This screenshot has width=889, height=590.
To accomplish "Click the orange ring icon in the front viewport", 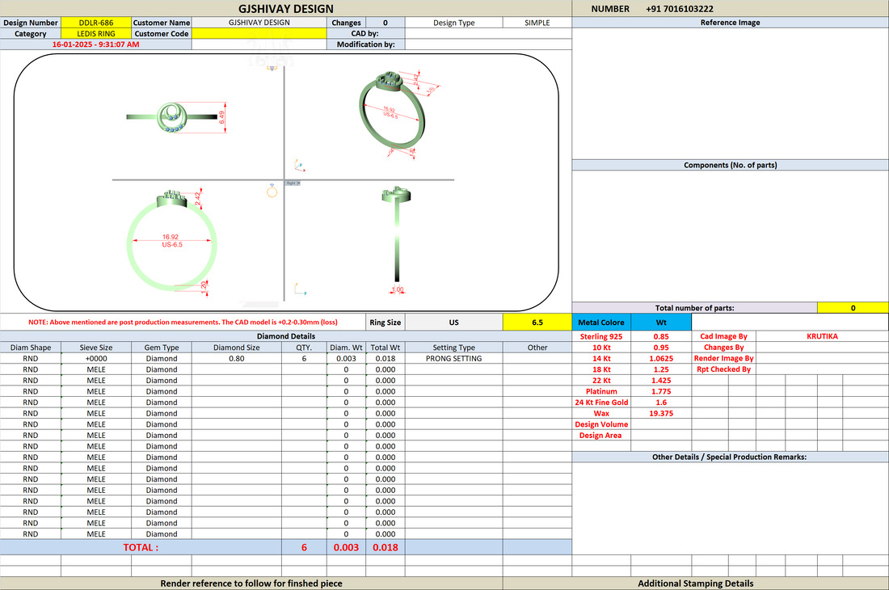I will pos(272,191).
